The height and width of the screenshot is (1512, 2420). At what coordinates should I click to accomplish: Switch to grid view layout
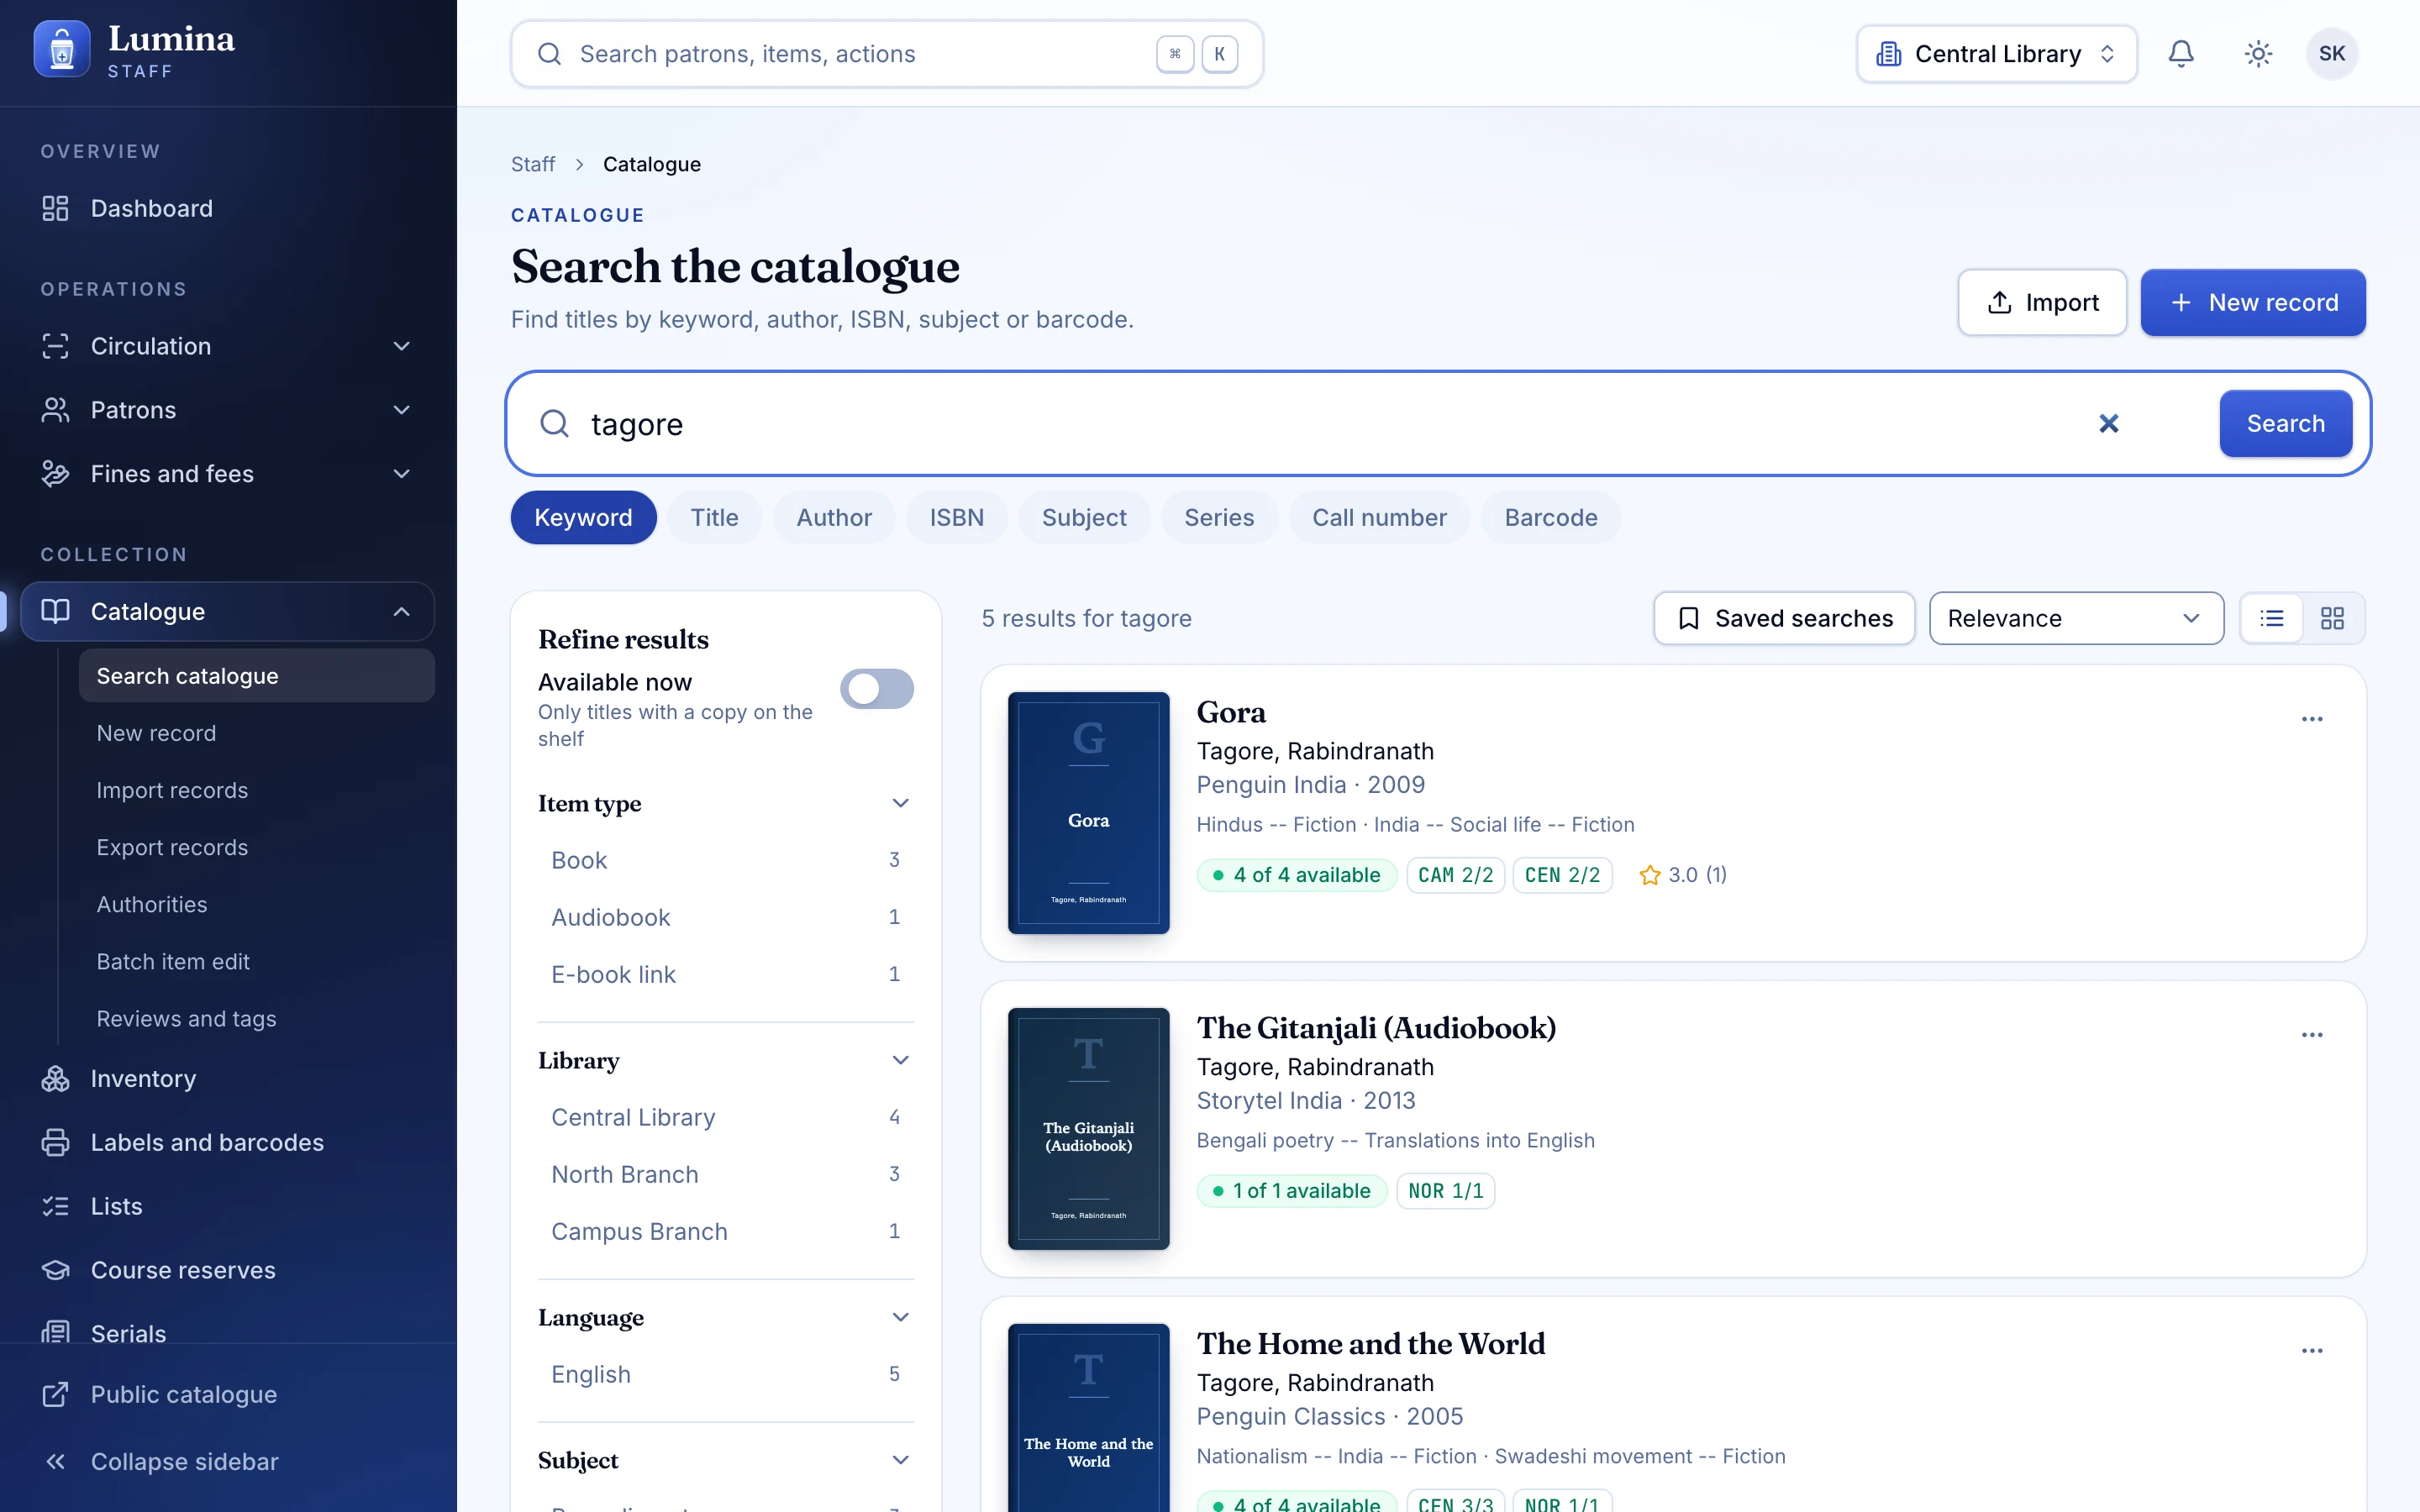pyautogui.click(x=2332, y=618)
